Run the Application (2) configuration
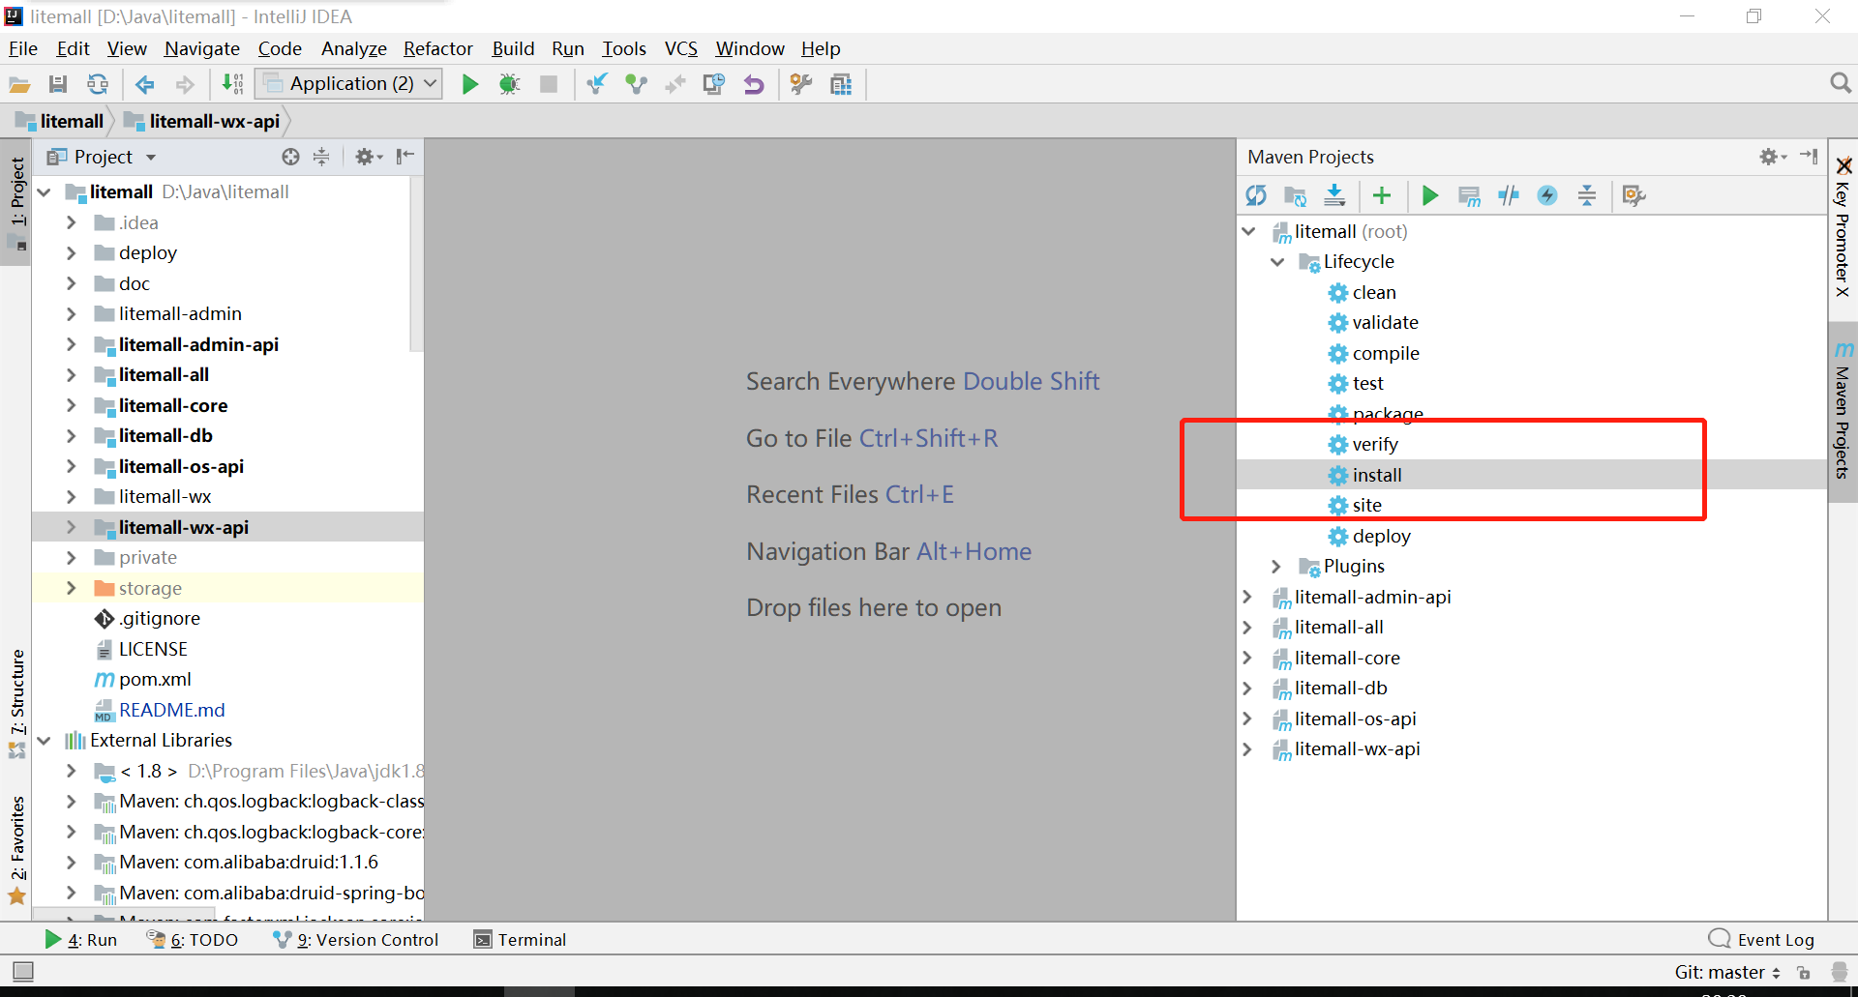 click(470, 84)
